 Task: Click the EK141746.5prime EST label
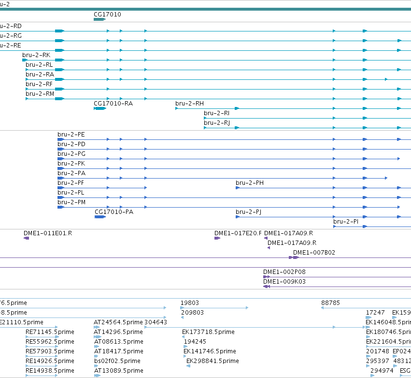(x=210, y=351)
